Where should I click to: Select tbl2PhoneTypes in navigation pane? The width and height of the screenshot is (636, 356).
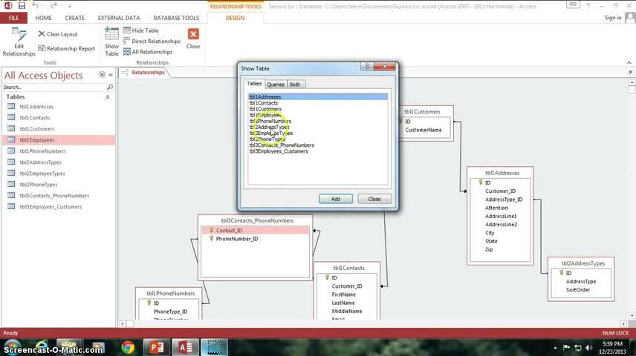(x=58, y=185)
